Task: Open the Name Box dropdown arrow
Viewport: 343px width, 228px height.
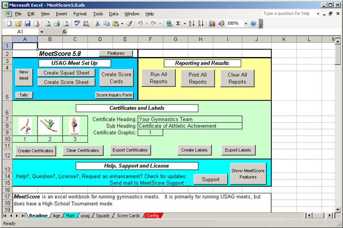Action: [42, 32]
